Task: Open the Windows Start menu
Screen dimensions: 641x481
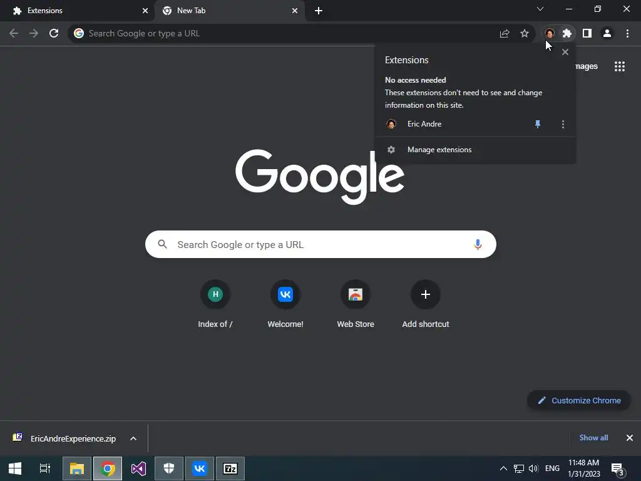Action: (15, 468)
